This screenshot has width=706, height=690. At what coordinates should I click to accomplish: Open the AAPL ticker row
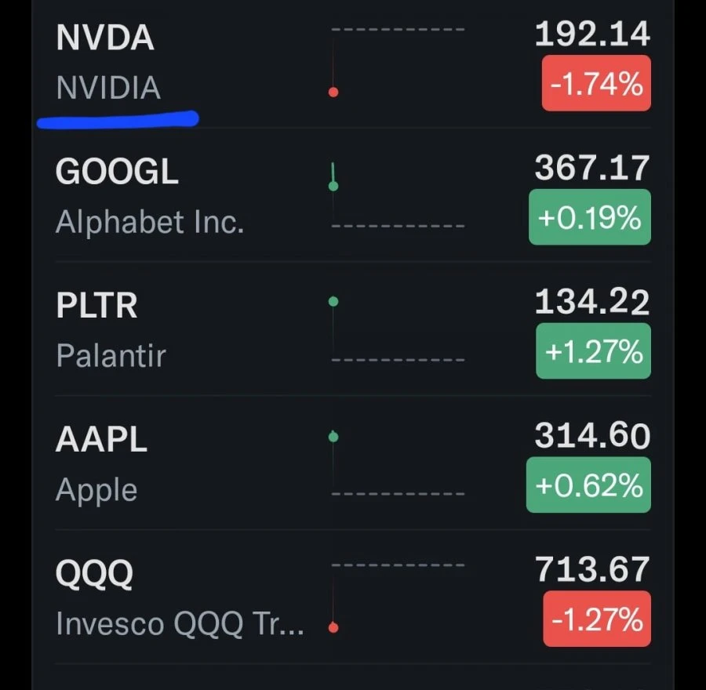(x=353, y=463)
